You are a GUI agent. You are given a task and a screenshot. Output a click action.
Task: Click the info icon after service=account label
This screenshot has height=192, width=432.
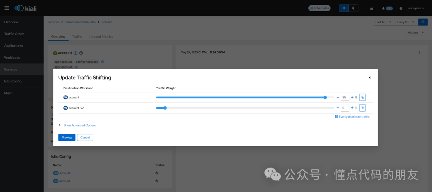[x=102, y=62]
